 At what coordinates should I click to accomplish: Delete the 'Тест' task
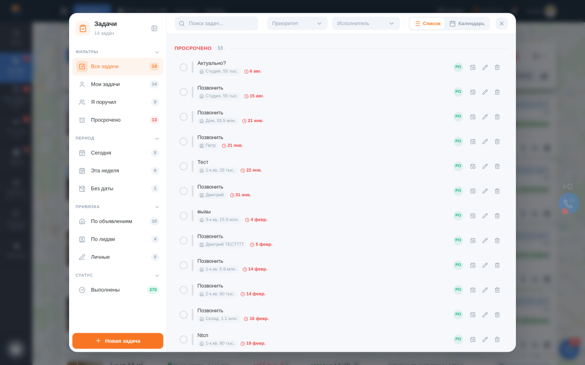(x=498, y=167)
